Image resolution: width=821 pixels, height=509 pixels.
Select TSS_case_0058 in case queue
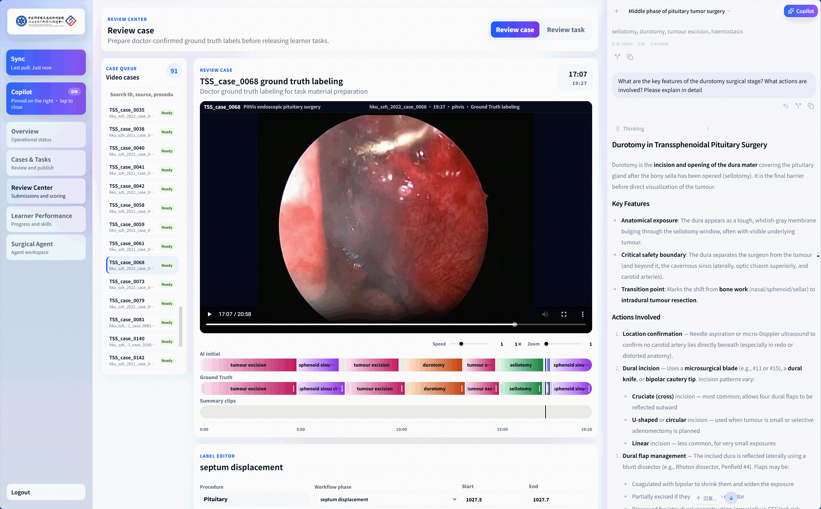coord(142,208)
